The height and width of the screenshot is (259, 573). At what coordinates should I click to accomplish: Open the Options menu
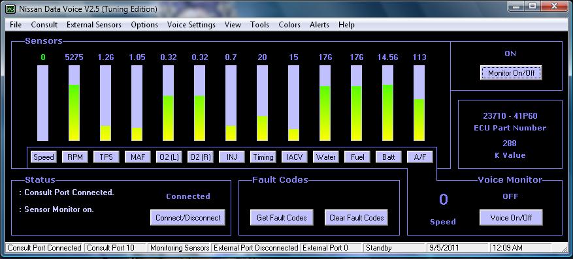144,25
